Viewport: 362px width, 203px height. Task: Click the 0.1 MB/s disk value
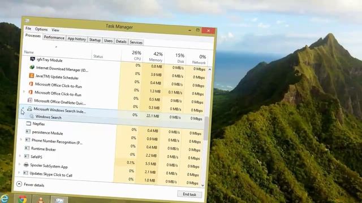pos(175,92)
